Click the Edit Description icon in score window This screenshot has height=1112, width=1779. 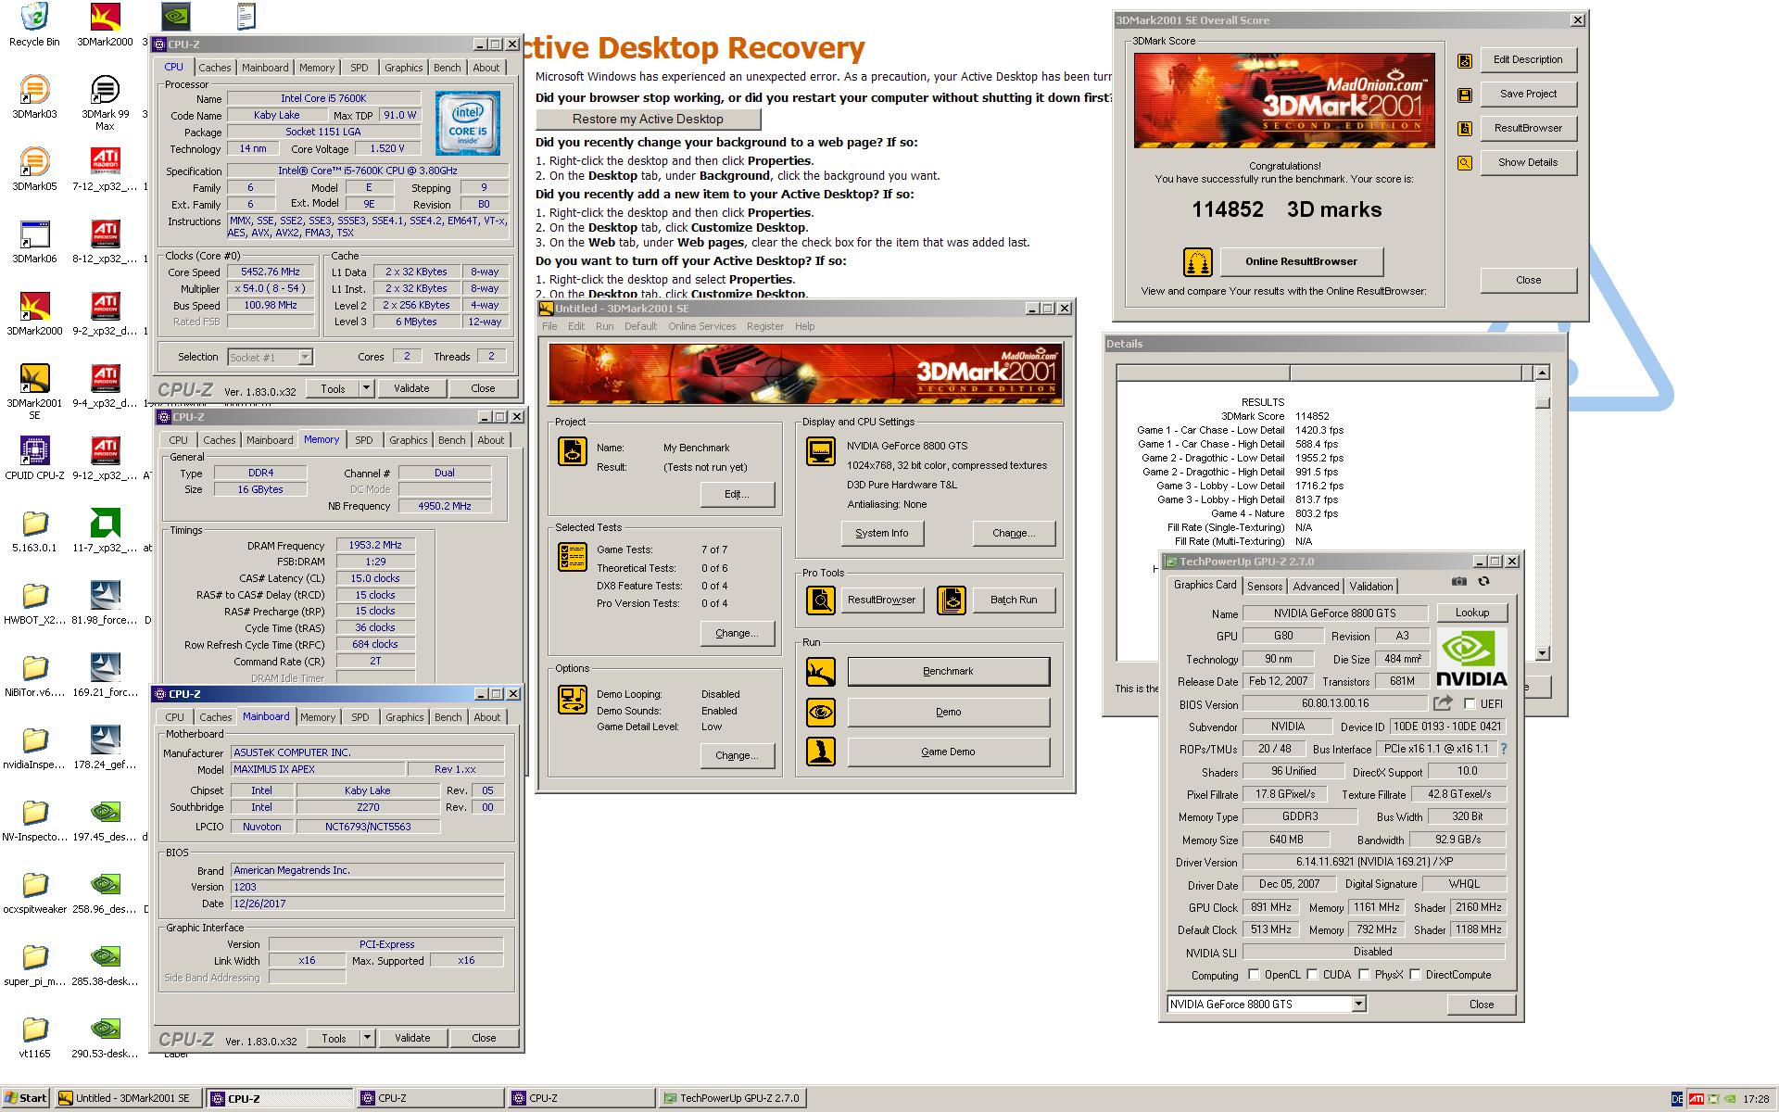click(1465, 60)
